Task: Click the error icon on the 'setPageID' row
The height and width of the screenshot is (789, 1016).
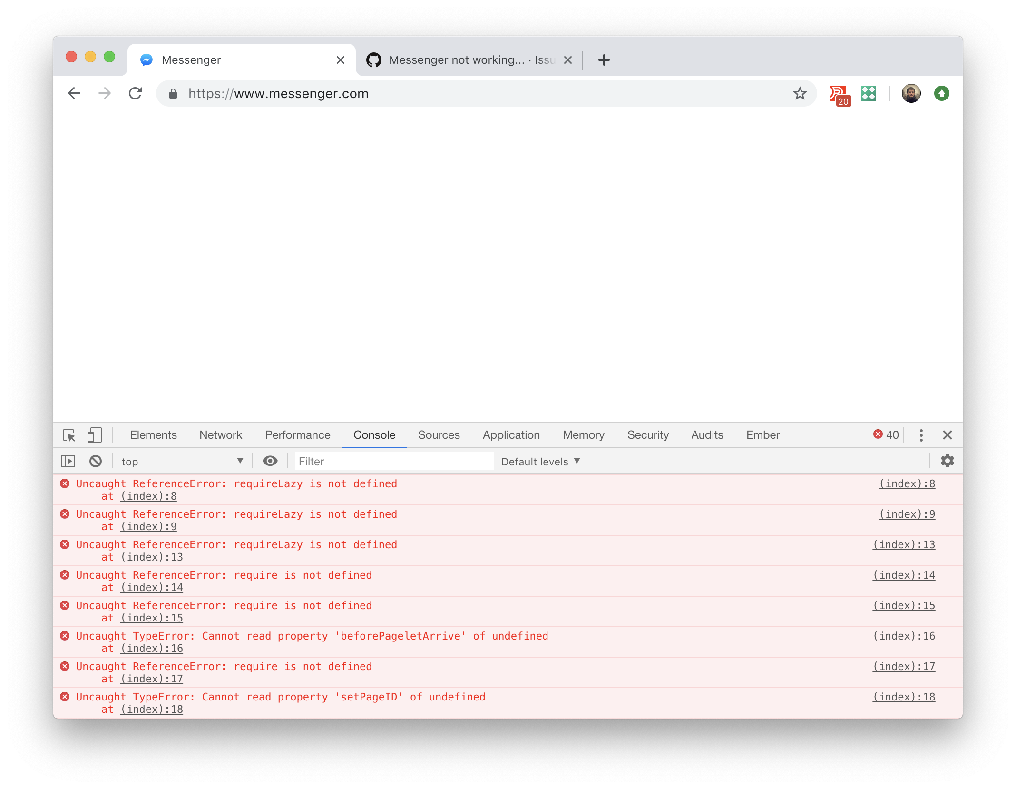Action: point(65,697)
